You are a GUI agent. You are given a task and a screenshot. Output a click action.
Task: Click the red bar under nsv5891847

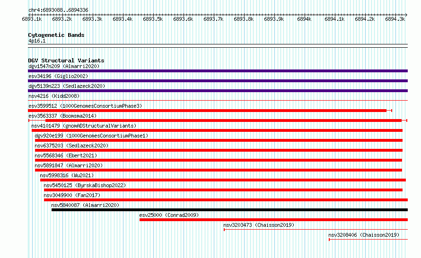click(x=218, y=170)
